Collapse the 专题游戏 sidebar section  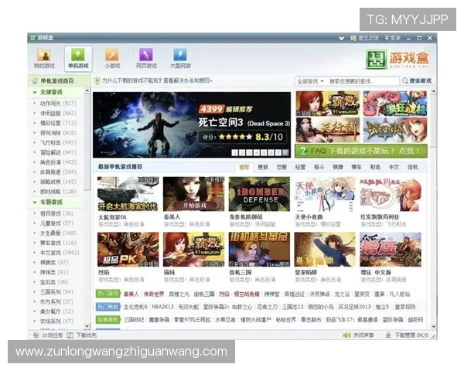click(x=35, y=203)
